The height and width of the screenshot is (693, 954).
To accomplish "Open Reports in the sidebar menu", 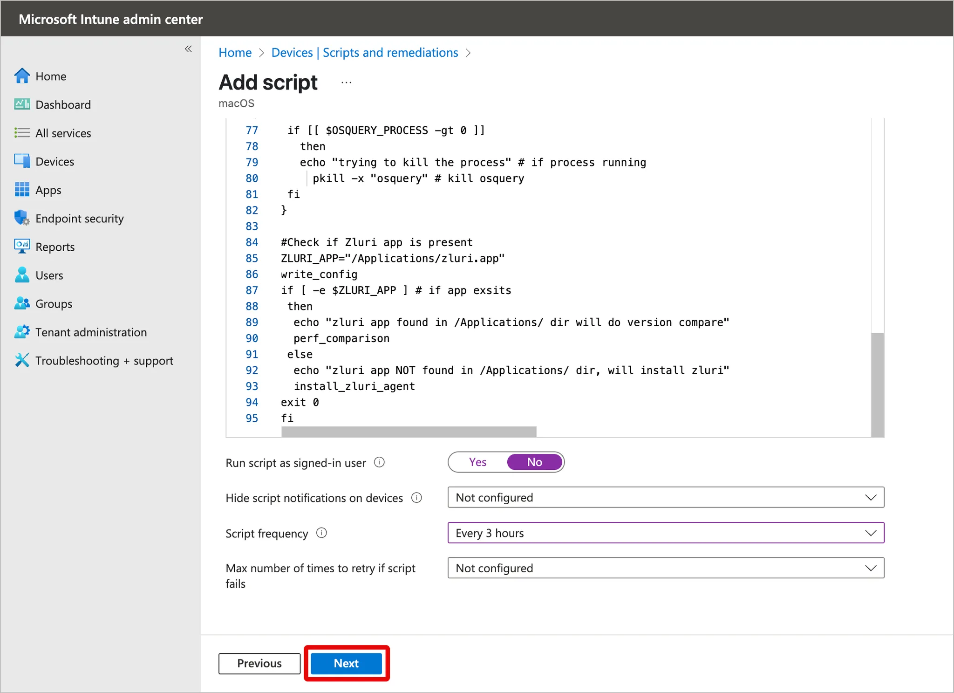I will pos(55,247).
